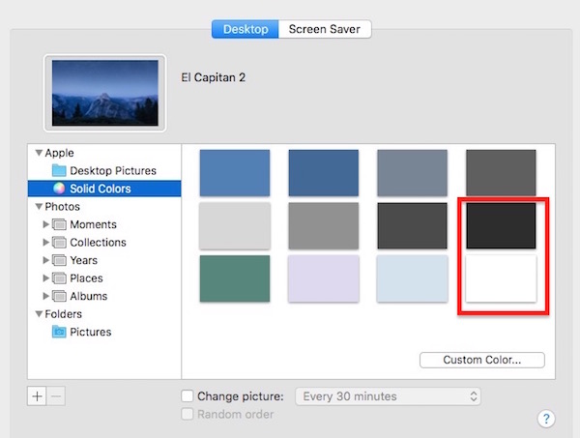Choose the white solid color swatch

pyautogui.click(x=501, y=278)
